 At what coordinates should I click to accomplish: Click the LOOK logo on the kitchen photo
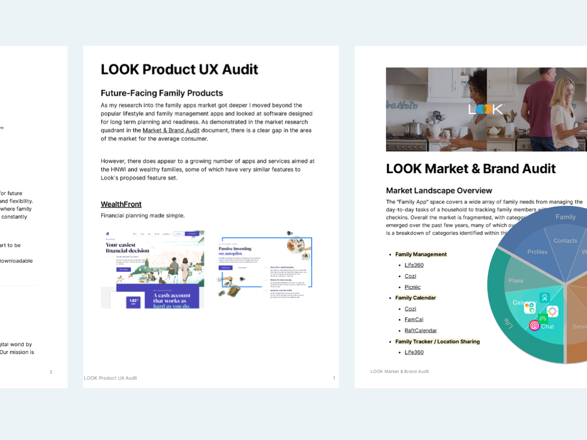pos(486,109)
